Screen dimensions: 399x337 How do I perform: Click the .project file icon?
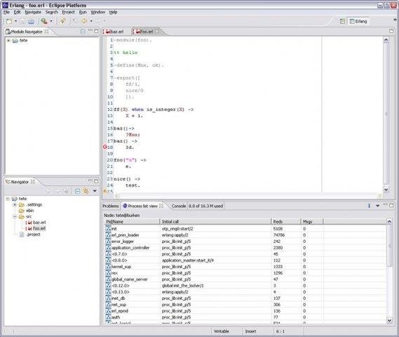coord(22,234)
